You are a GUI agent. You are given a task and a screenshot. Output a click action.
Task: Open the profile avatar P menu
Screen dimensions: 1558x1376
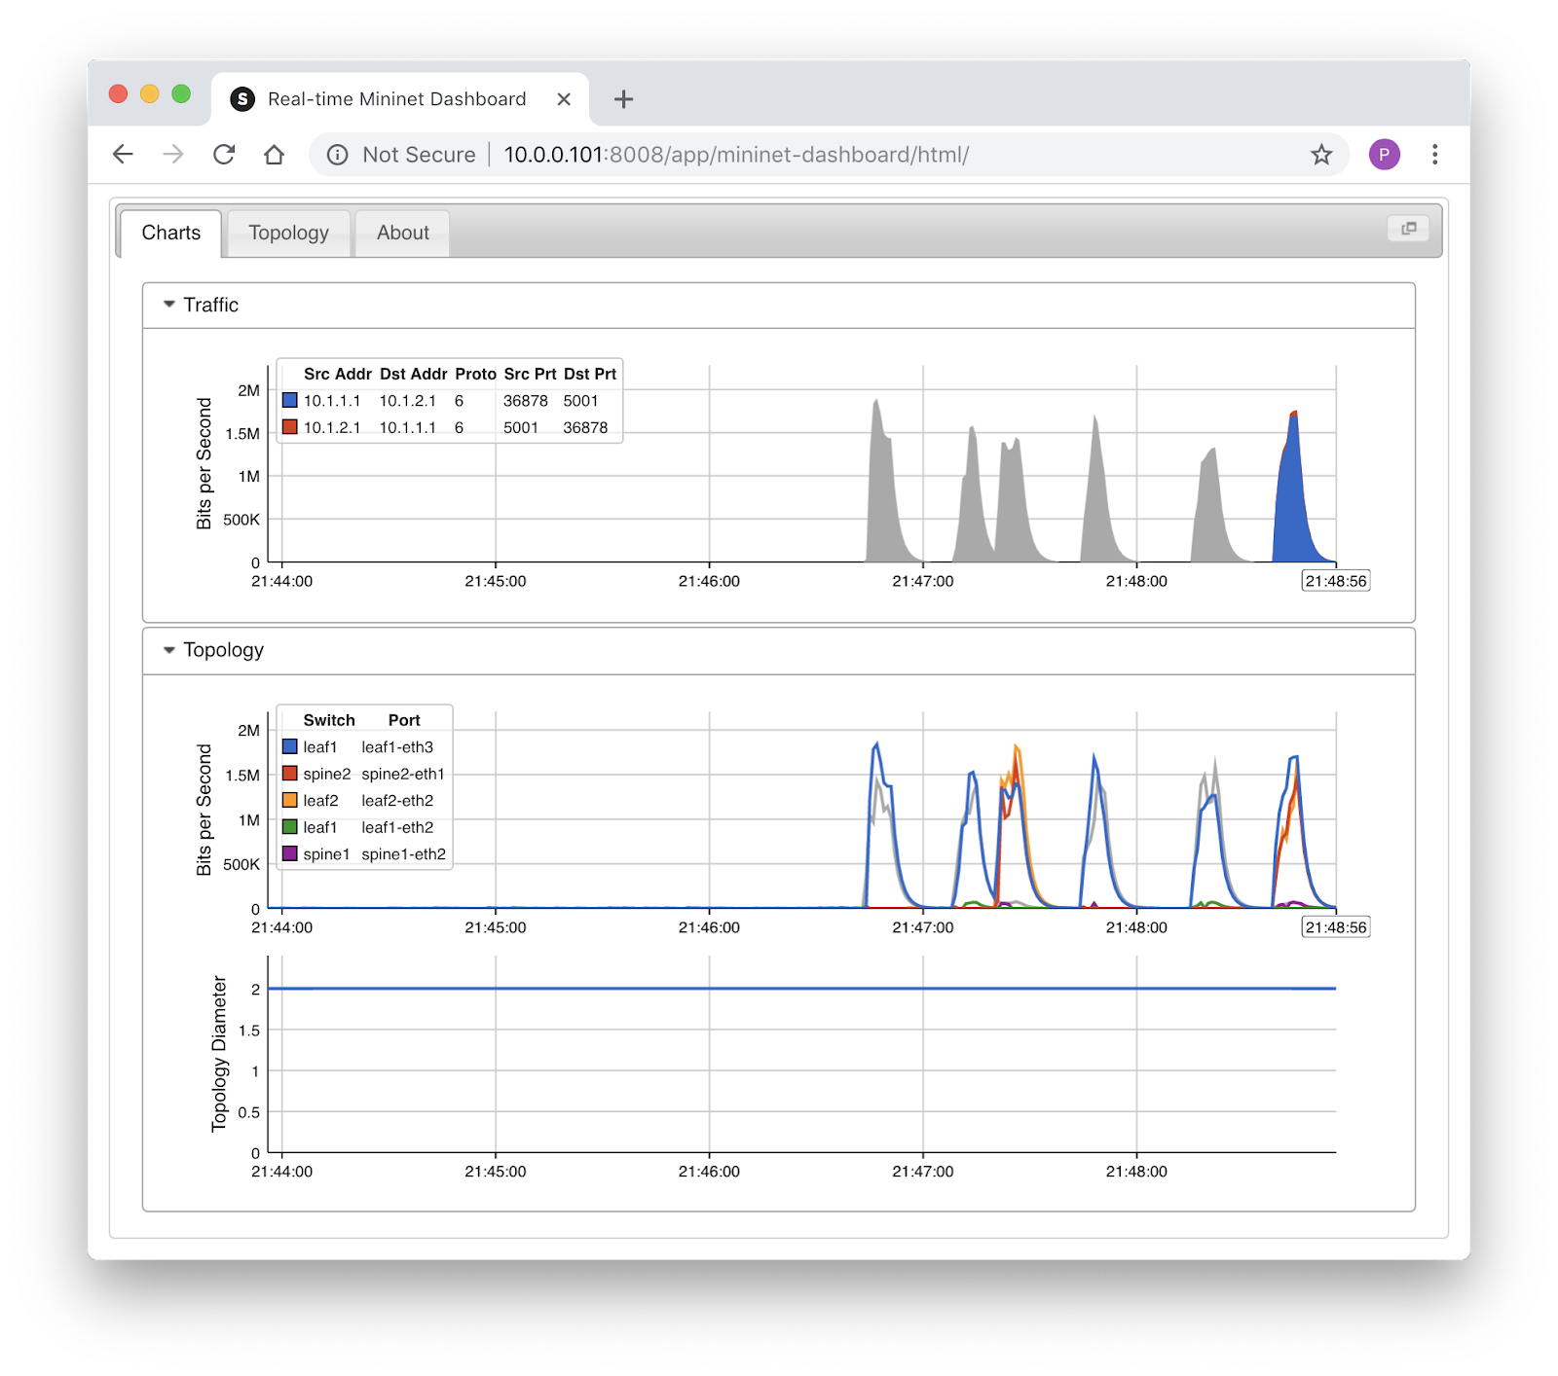click(1384, 154)
